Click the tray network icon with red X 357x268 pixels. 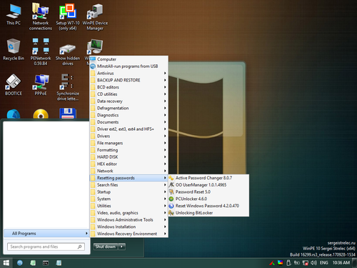305,263
